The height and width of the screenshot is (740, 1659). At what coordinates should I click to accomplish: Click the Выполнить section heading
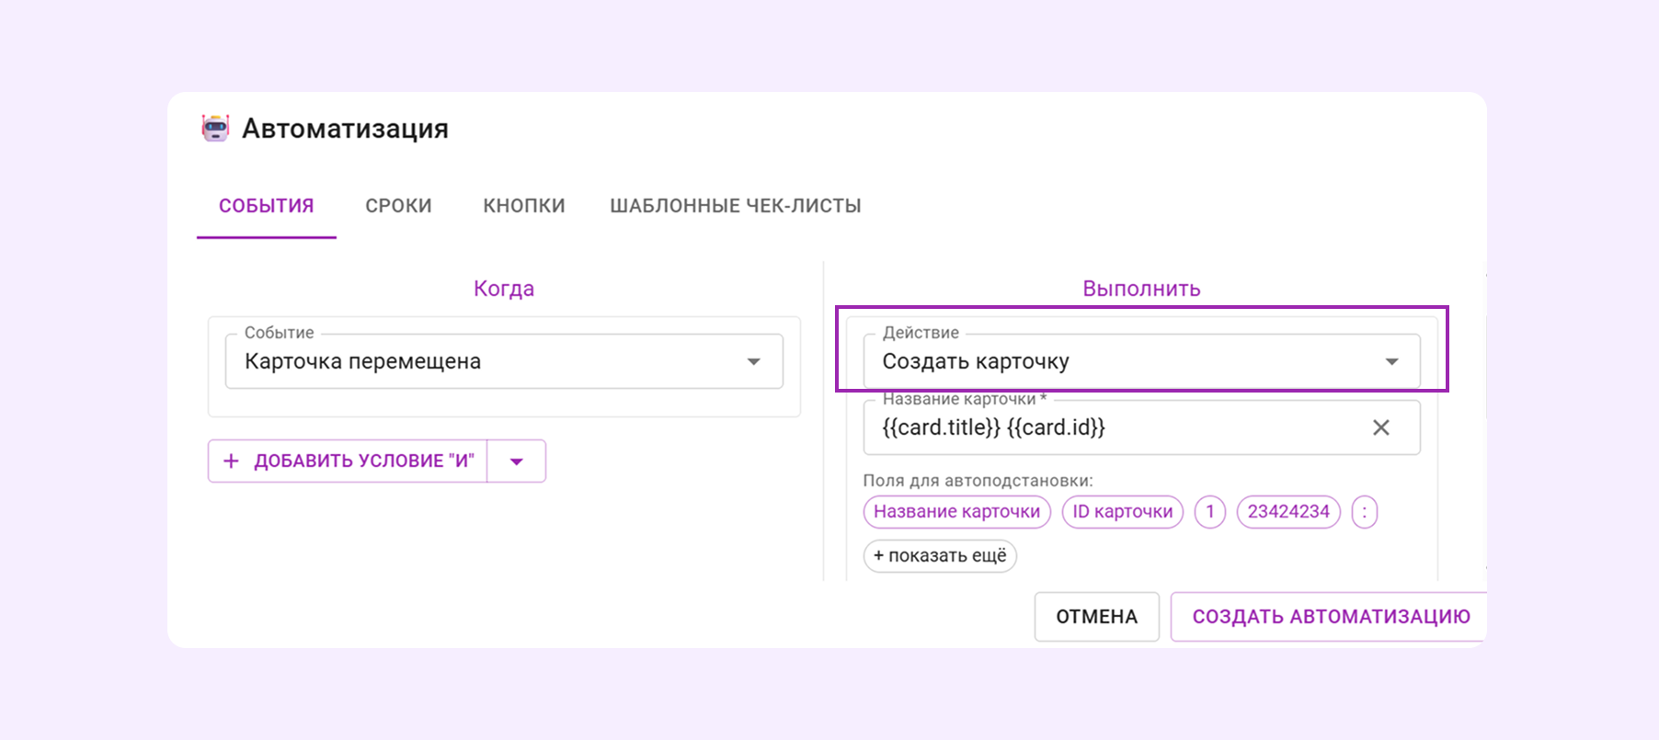(x=1141, y=289)
